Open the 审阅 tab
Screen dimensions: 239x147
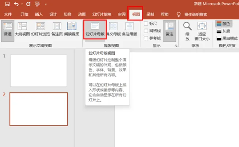[x=122, y=14]
